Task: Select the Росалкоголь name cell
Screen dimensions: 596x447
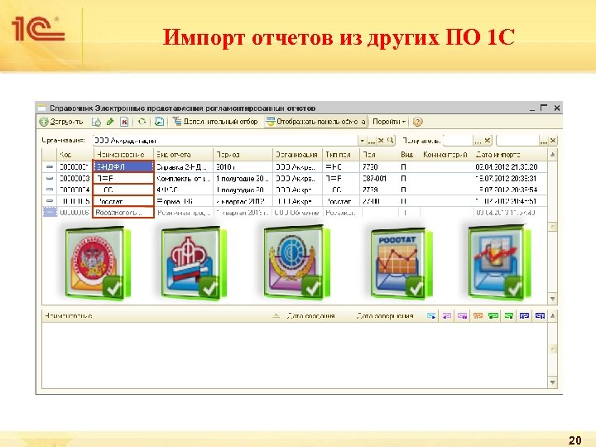Action: coord(123,212)
